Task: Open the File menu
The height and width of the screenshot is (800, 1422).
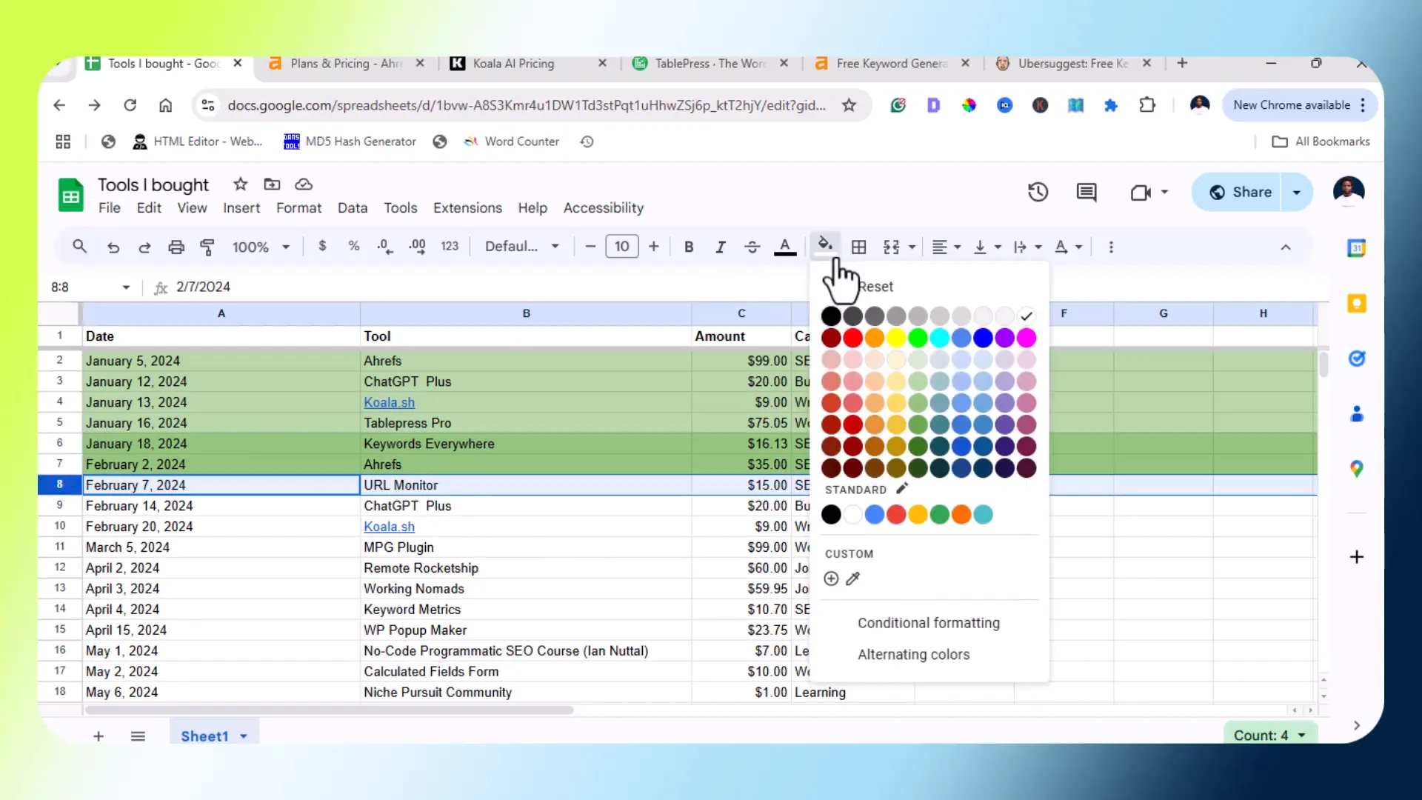Action: [x=110, y=208]
